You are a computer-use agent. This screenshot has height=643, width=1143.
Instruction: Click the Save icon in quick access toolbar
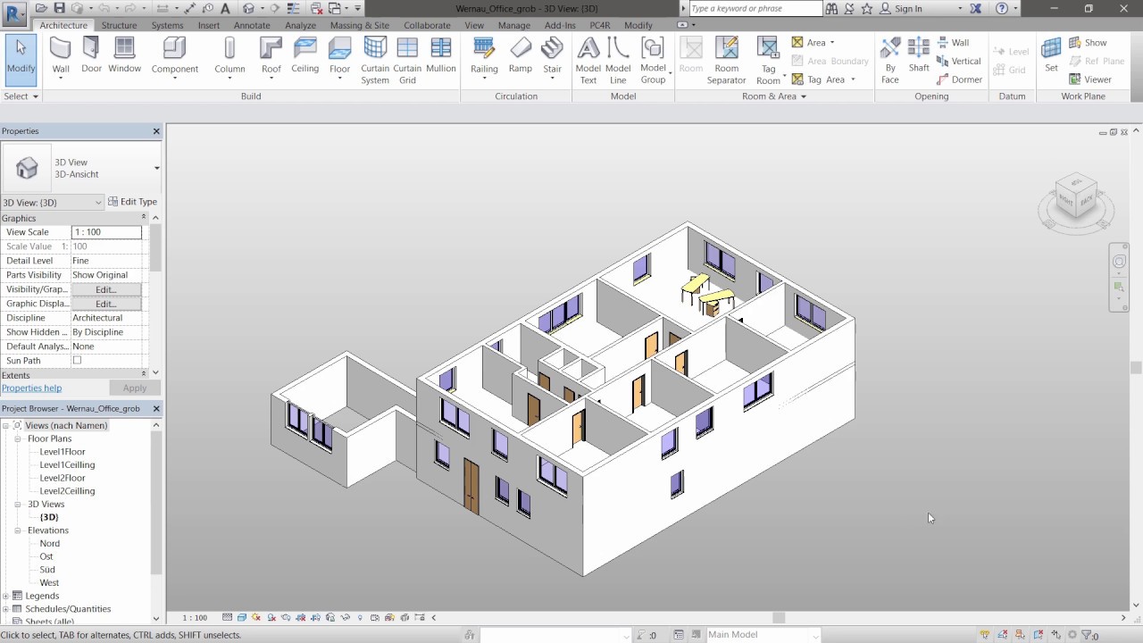coord(60,8)
